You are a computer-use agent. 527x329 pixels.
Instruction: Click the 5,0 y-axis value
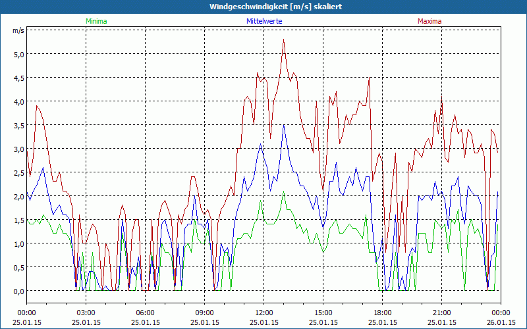18,54
